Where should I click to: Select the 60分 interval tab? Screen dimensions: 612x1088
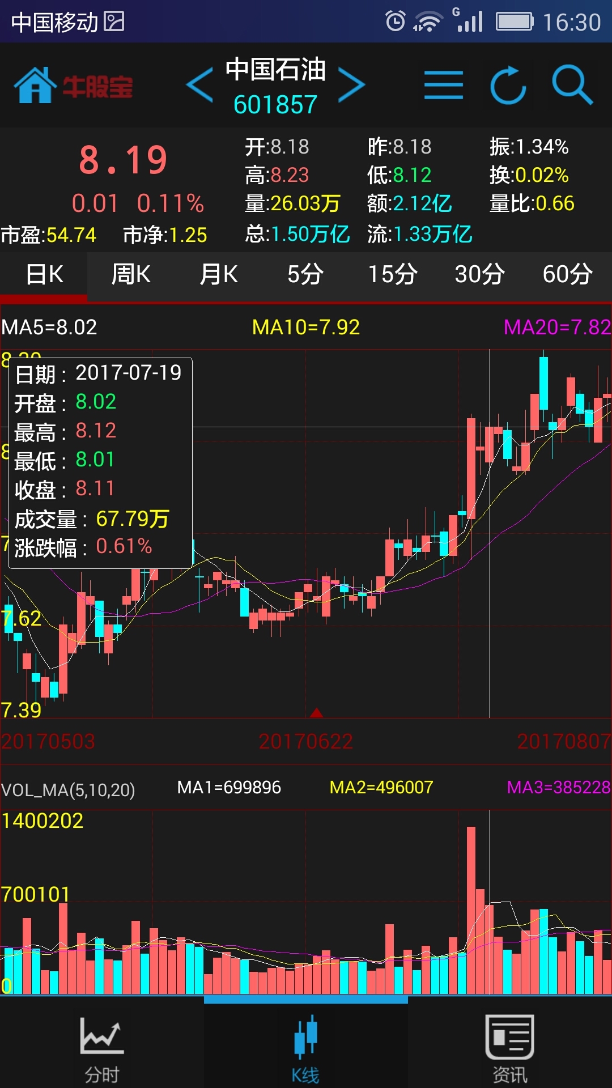point(567,275)
